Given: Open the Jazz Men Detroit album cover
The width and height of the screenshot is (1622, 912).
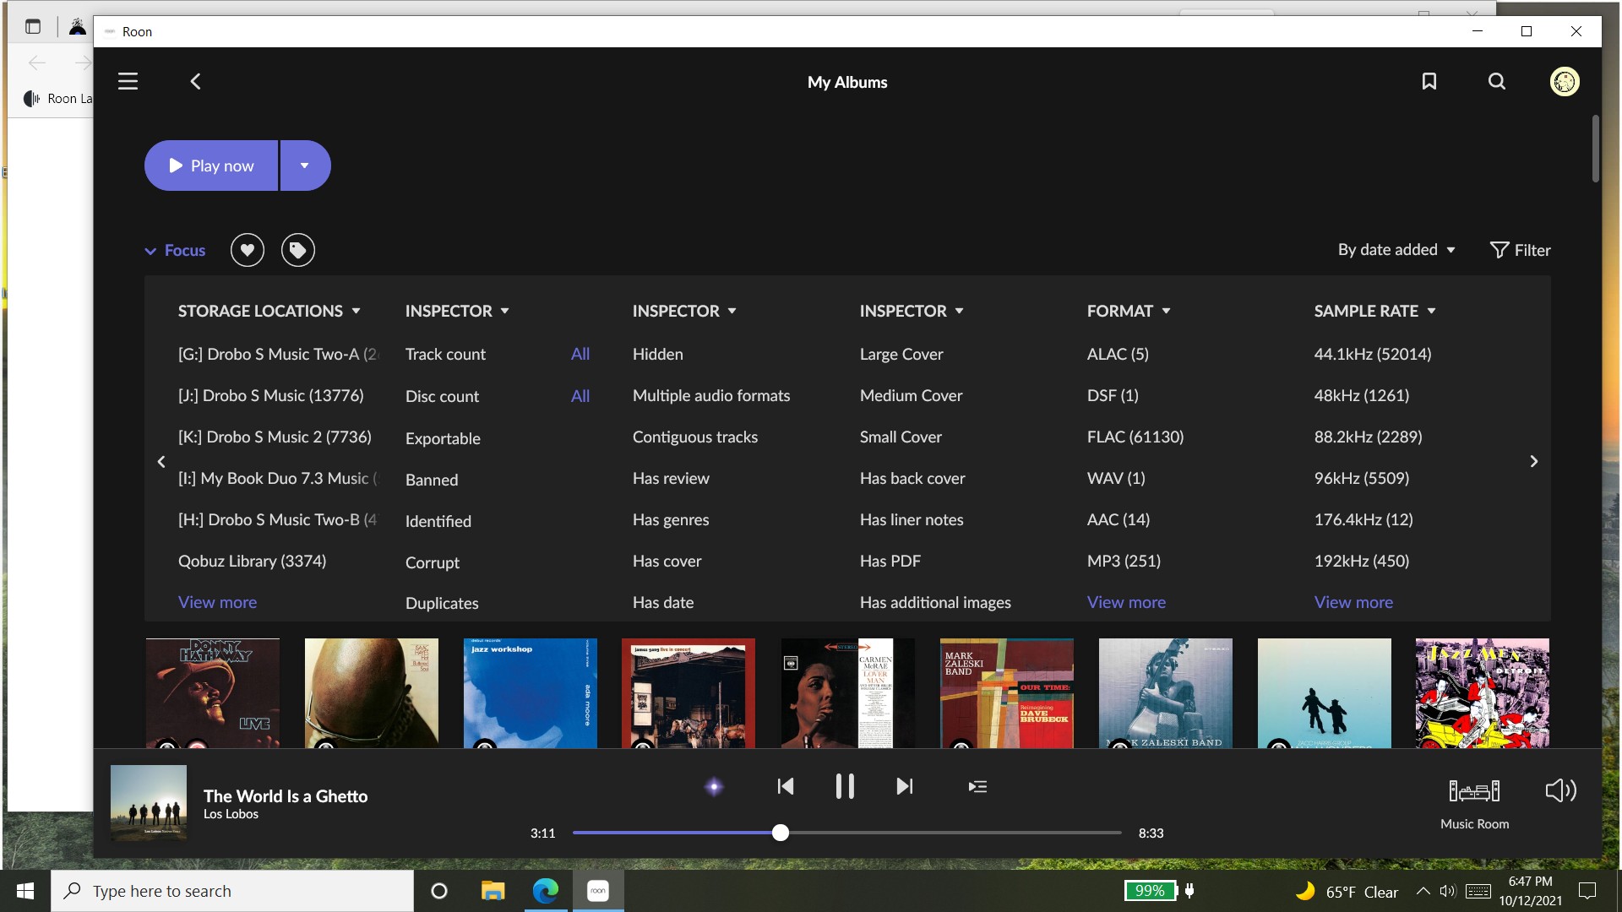Looking at the screenshot, I should [1483, 693].
